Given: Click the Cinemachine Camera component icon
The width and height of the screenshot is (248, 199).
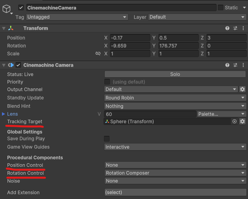Looking at the screenshot, I should pos(11,65).
